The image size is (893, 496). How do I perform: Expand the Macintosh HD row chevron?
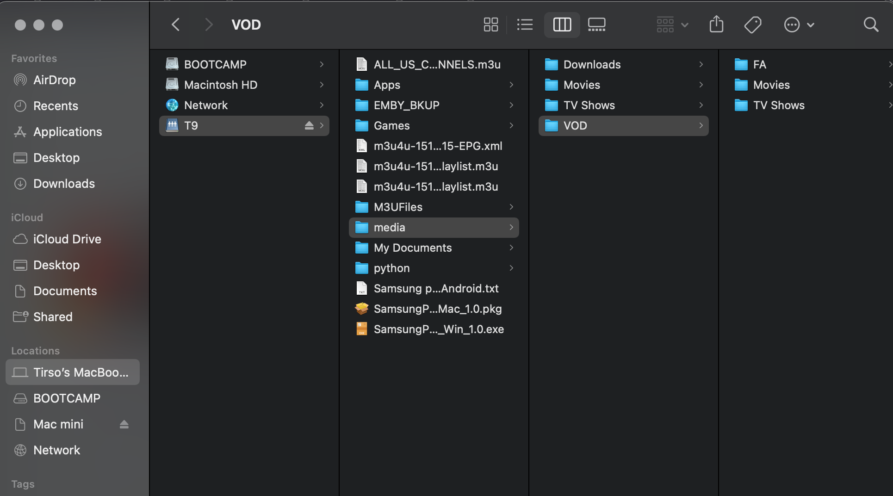[x=322, y=85]
